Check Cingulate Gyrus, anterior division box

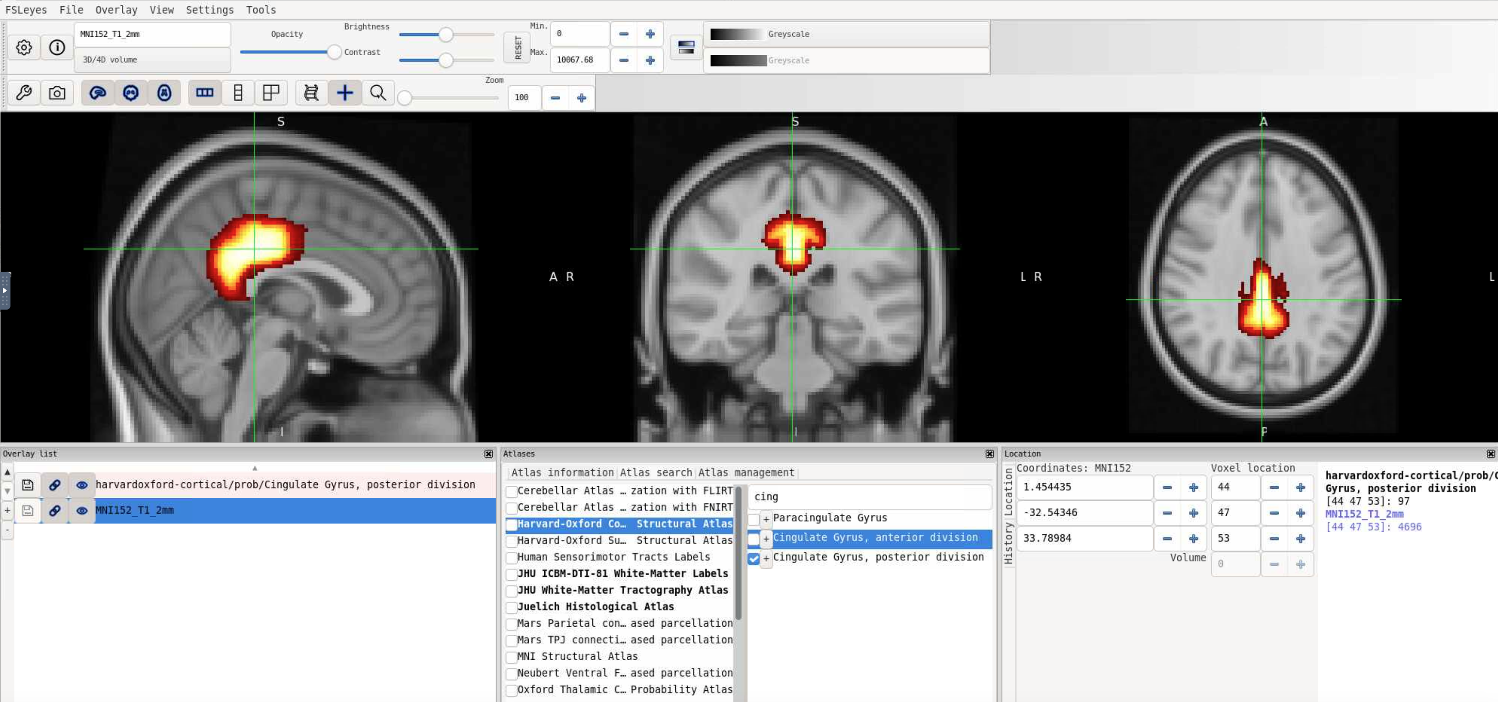click(x=754, y=539)
